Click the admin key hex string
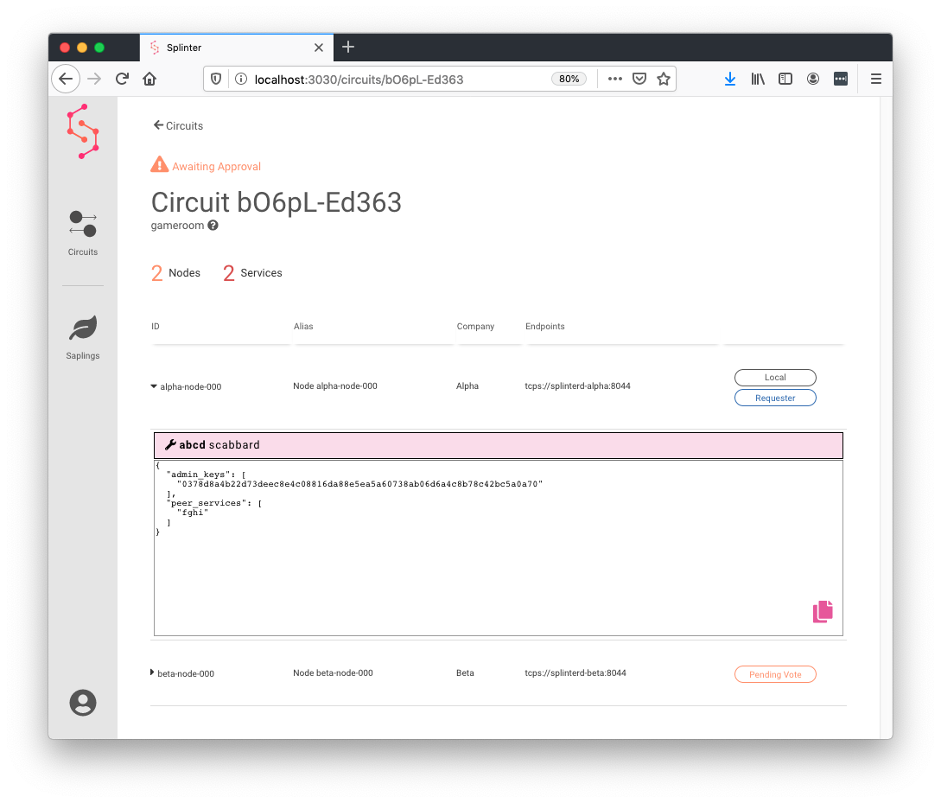Image resolution: width=941 pixels, height=803 pixels. coord(359,484)
